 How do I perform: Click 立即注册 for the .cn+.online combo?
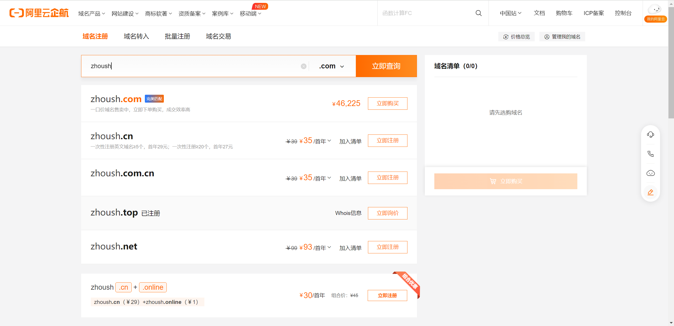(x=387, y=295)
